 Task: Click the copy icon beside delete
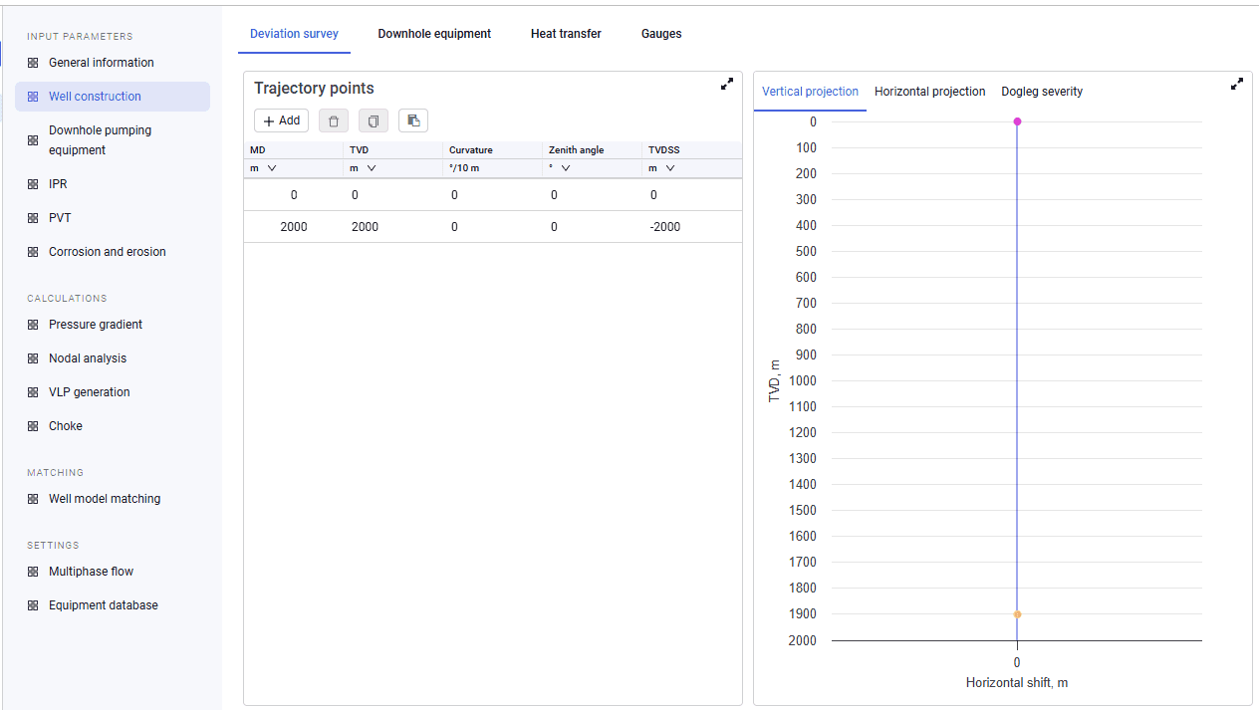click(x=374, y=120)
